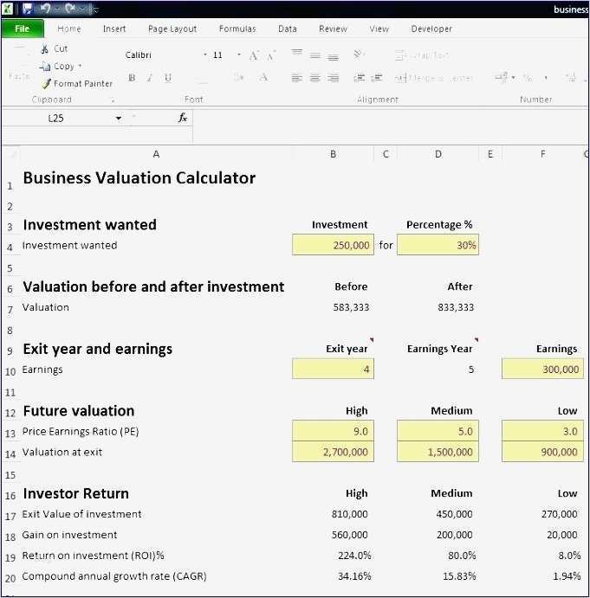Switch to the View tab
The width and height of the screenshot is (590, 598).
tap(379, 29)
